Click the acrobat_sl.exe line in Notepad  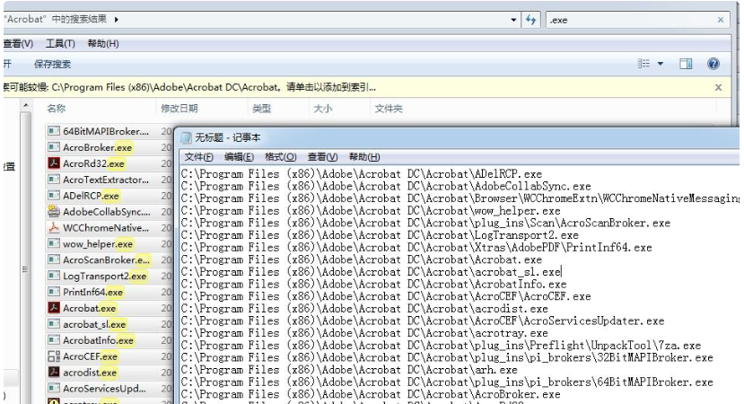coord(371,272)
